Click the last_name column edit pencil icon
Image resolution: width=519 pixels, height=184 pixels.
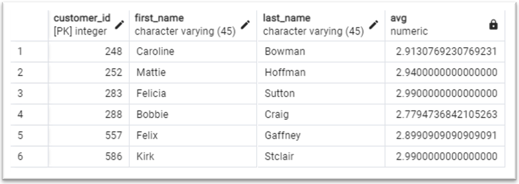[x=374, y=24]
